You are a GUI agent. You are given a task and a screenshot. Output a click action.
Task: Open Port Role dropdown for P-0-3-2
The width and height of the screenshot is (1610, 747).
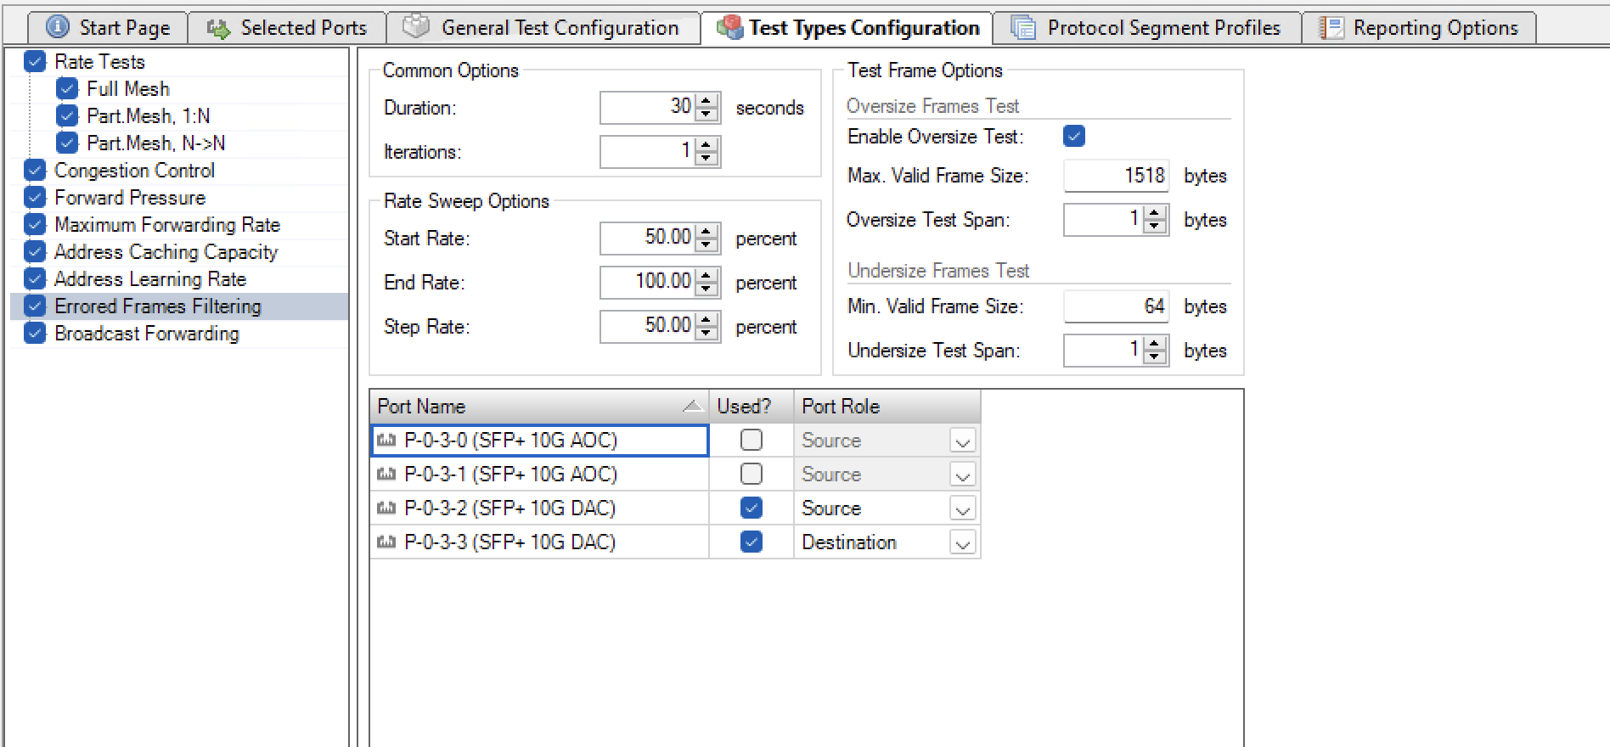[962, 509]
